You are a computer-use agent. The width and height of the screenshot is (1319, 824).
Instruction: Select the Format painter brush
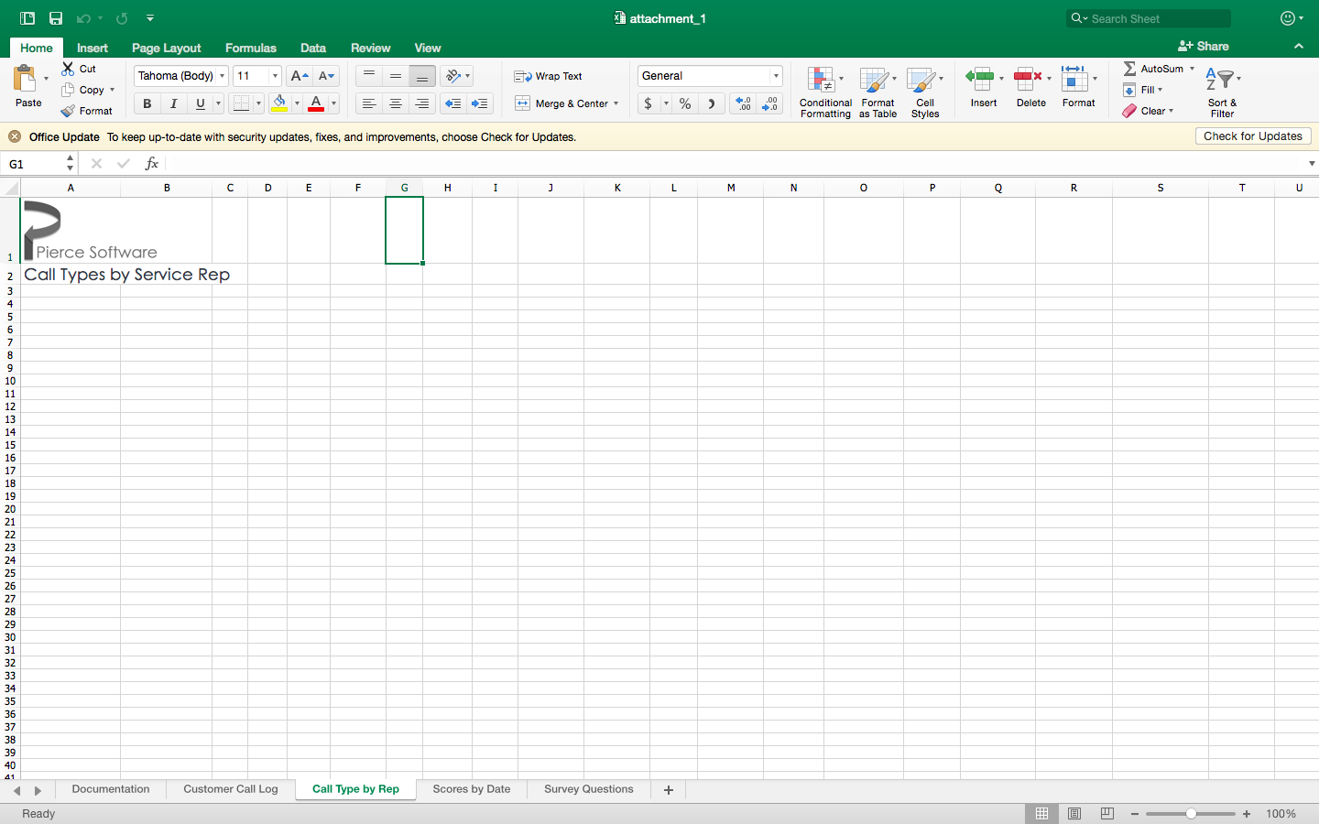click(68, 111)
